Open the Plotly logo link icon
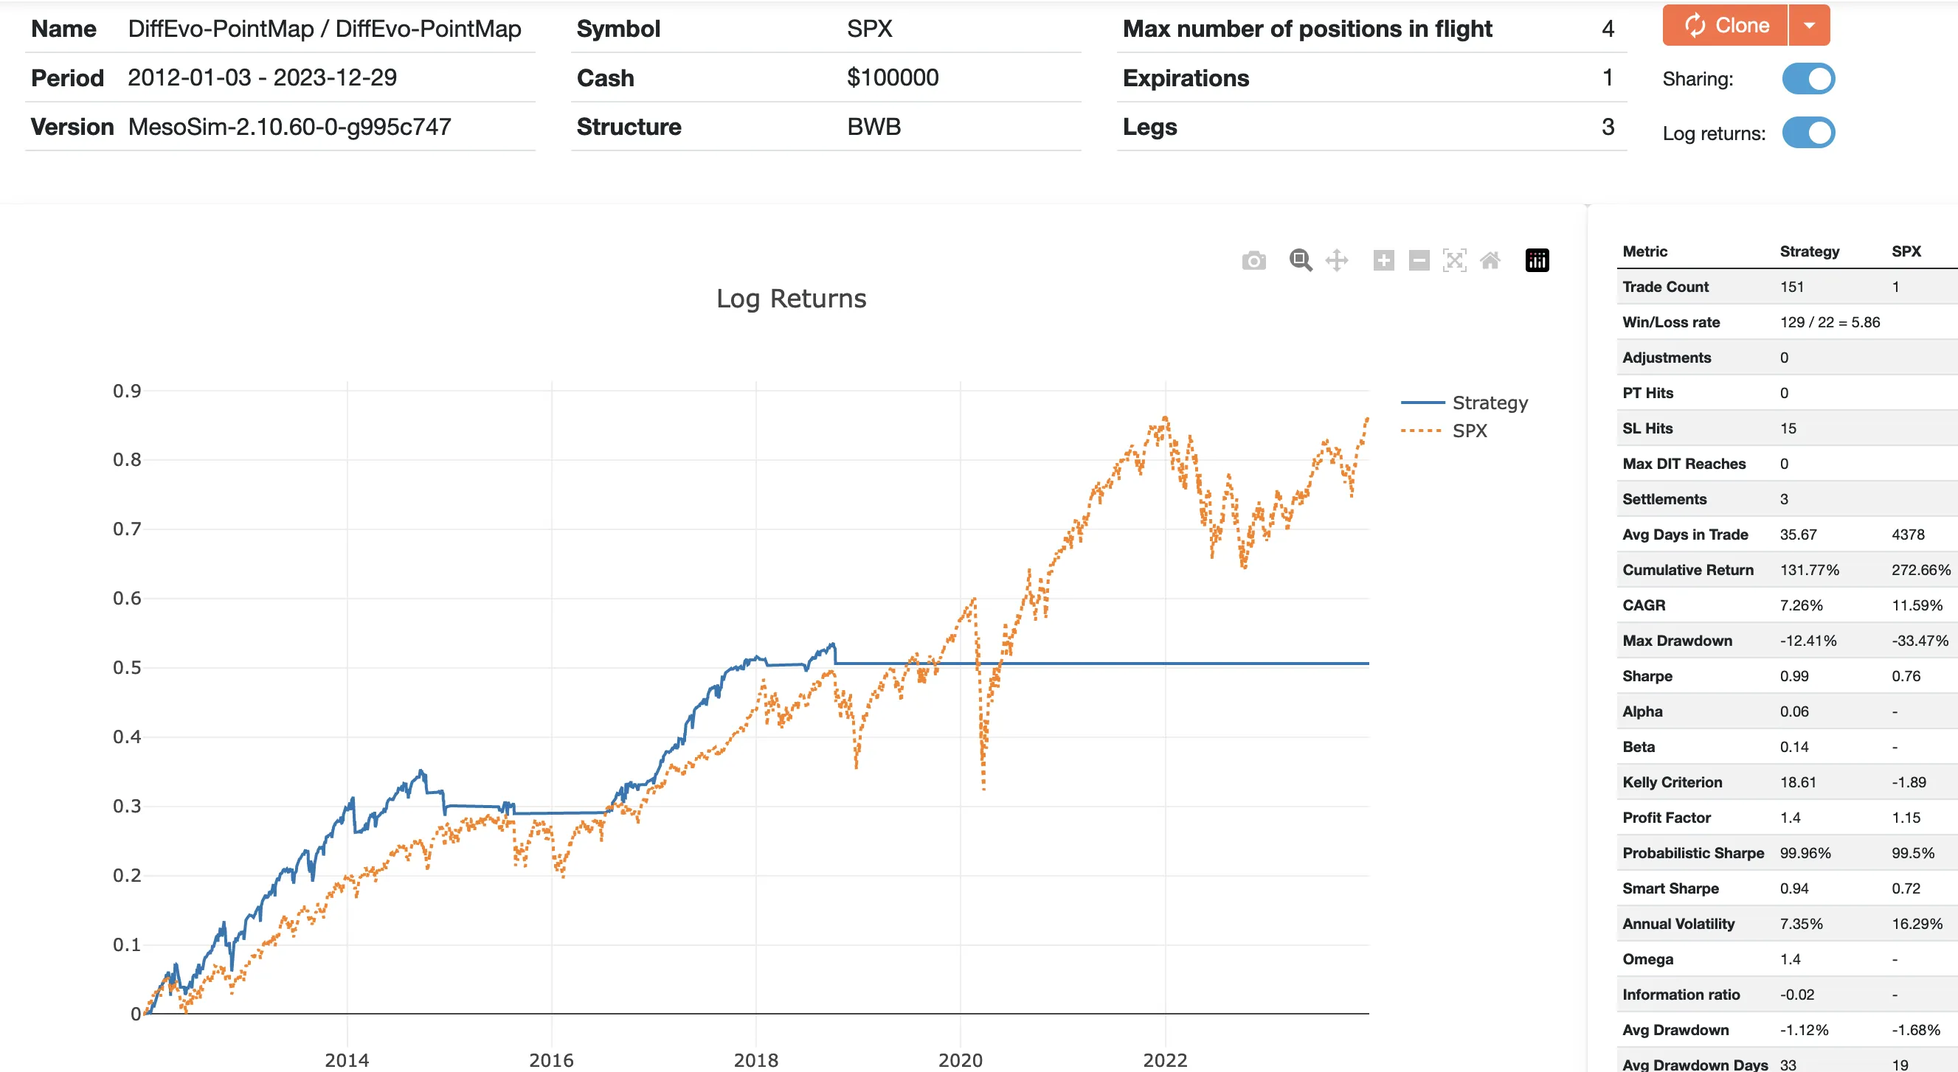Screen dimensions: 1958x1072 pyautogui.click(x=1537, y=260)
